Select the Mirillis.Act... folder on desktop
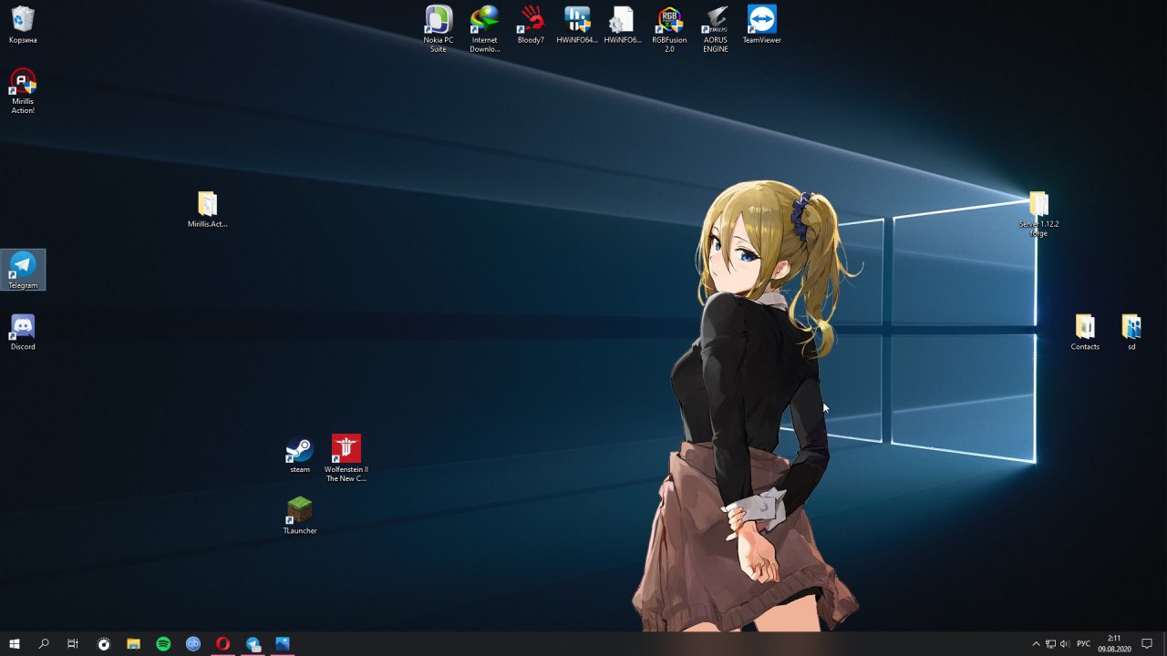 click(x=207, y=209)
